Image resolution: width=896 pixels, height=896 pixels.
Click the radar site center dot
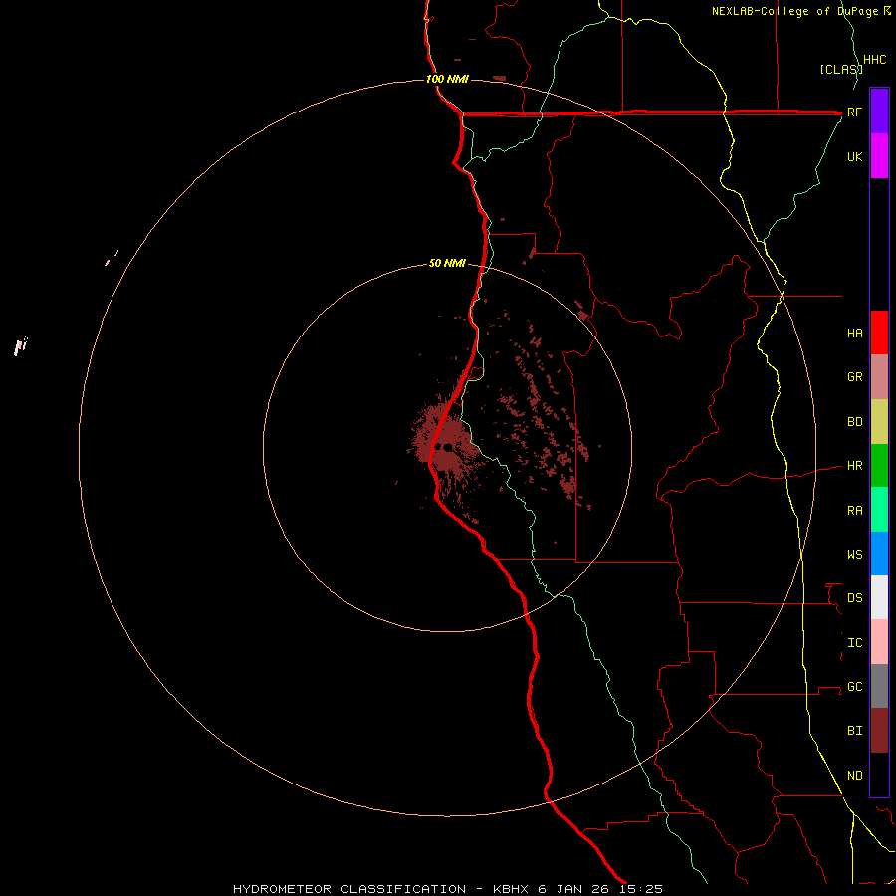447,447
